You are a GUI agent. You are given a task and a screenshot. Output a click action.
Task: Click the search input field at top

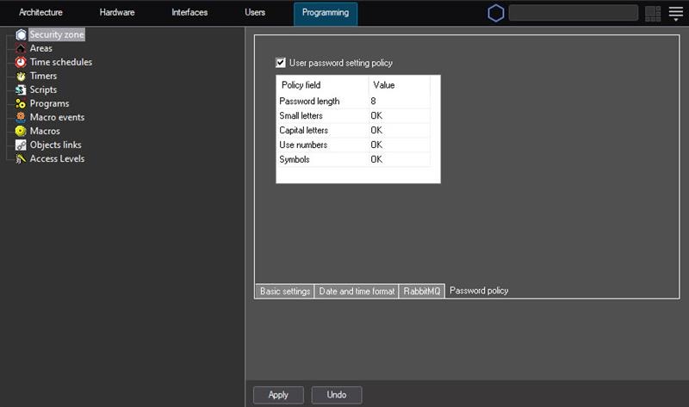[x=574, y=13]
